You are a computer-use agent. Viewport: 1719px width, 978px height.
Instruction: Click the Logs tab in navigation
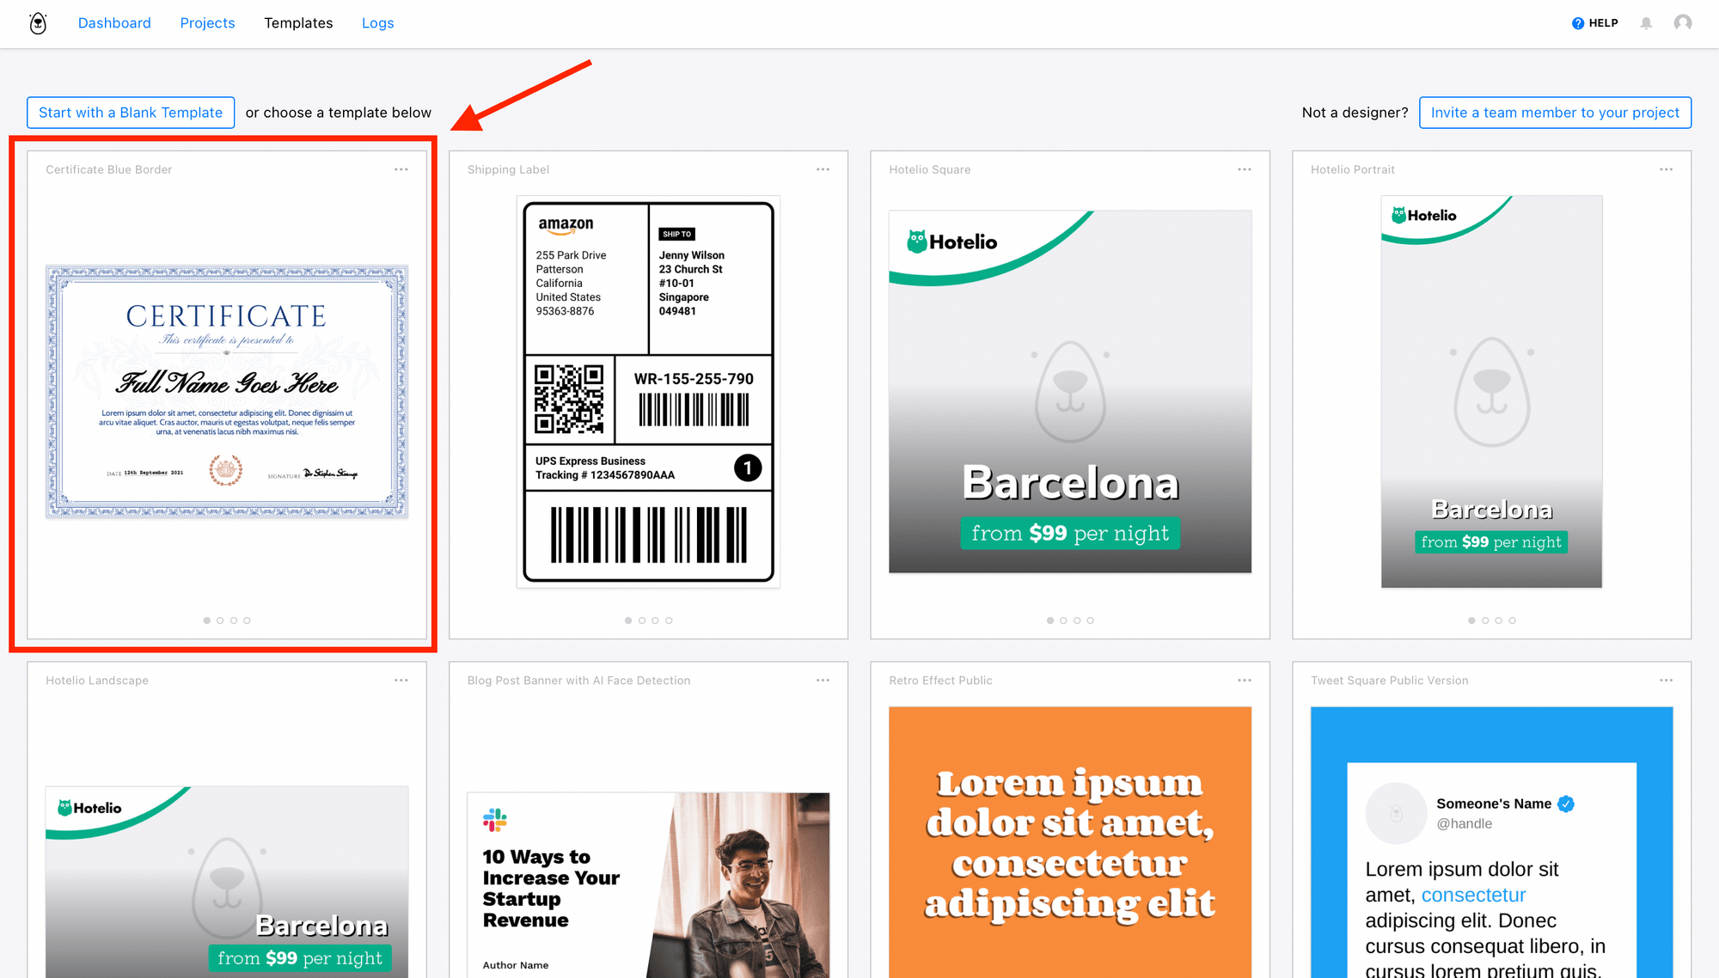pos(378,21)
